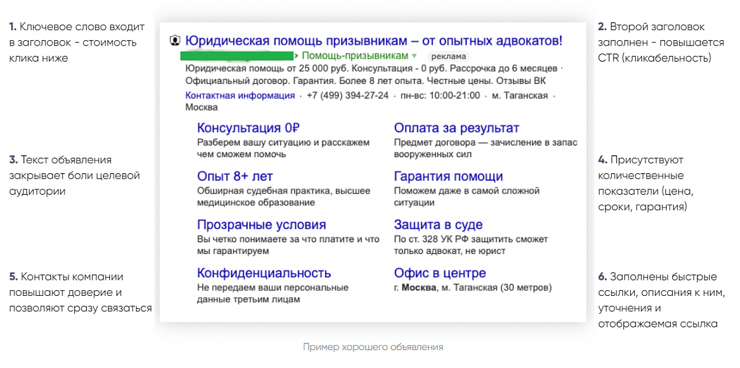The image size is (740, 368).
Task: Click the 'реклама' ad label badge
Action: tap(448, 56)
